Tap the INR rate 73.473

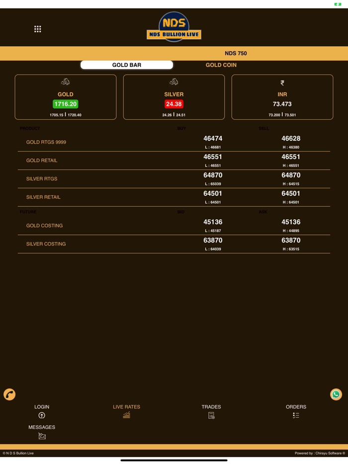pos(282,104)
